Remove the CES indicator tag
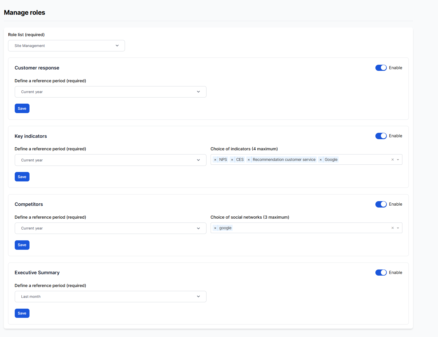The image size is (438, 337). (232, 160)
